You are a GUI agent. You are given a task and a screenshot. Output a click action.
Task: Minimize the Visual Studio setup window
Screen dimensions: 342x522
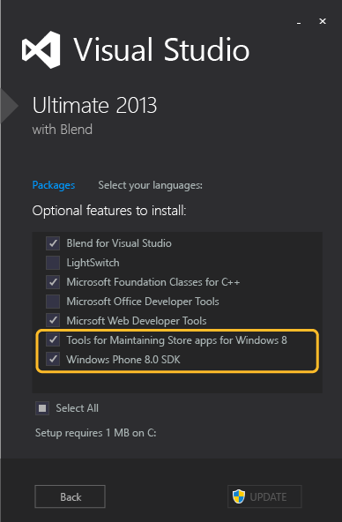tap(299, 22)
